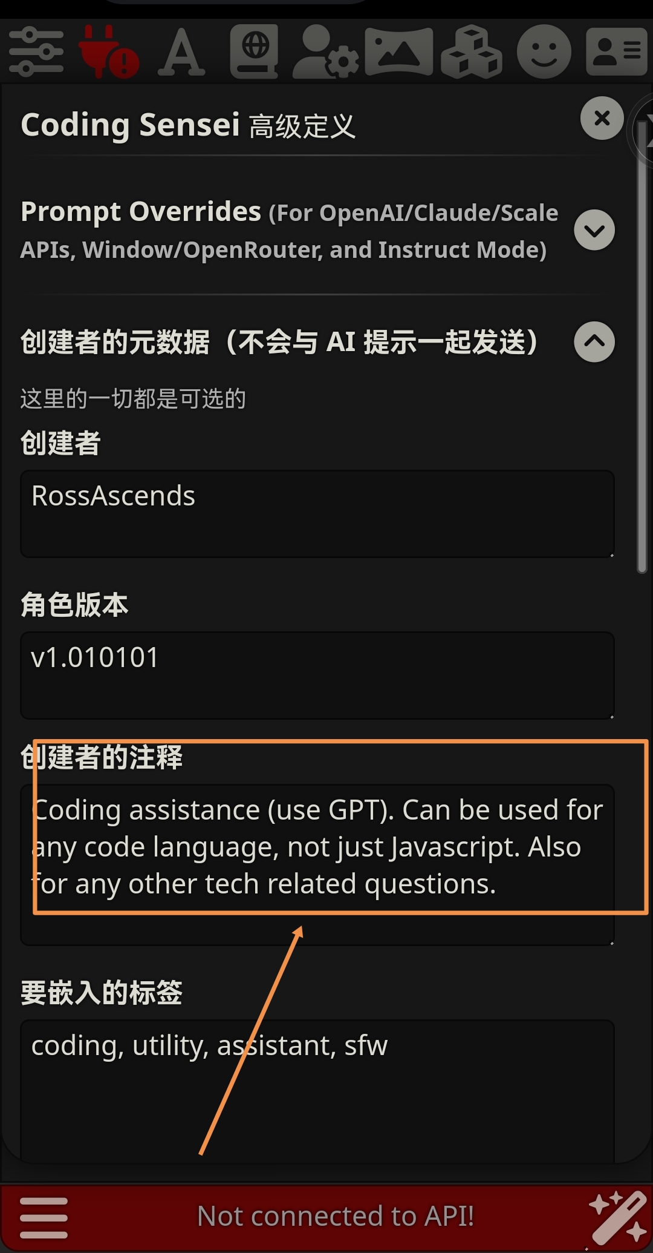653x1253 pixels.
Task: Expand the Prompt Overrides section
Action: (x=593, y=230)
